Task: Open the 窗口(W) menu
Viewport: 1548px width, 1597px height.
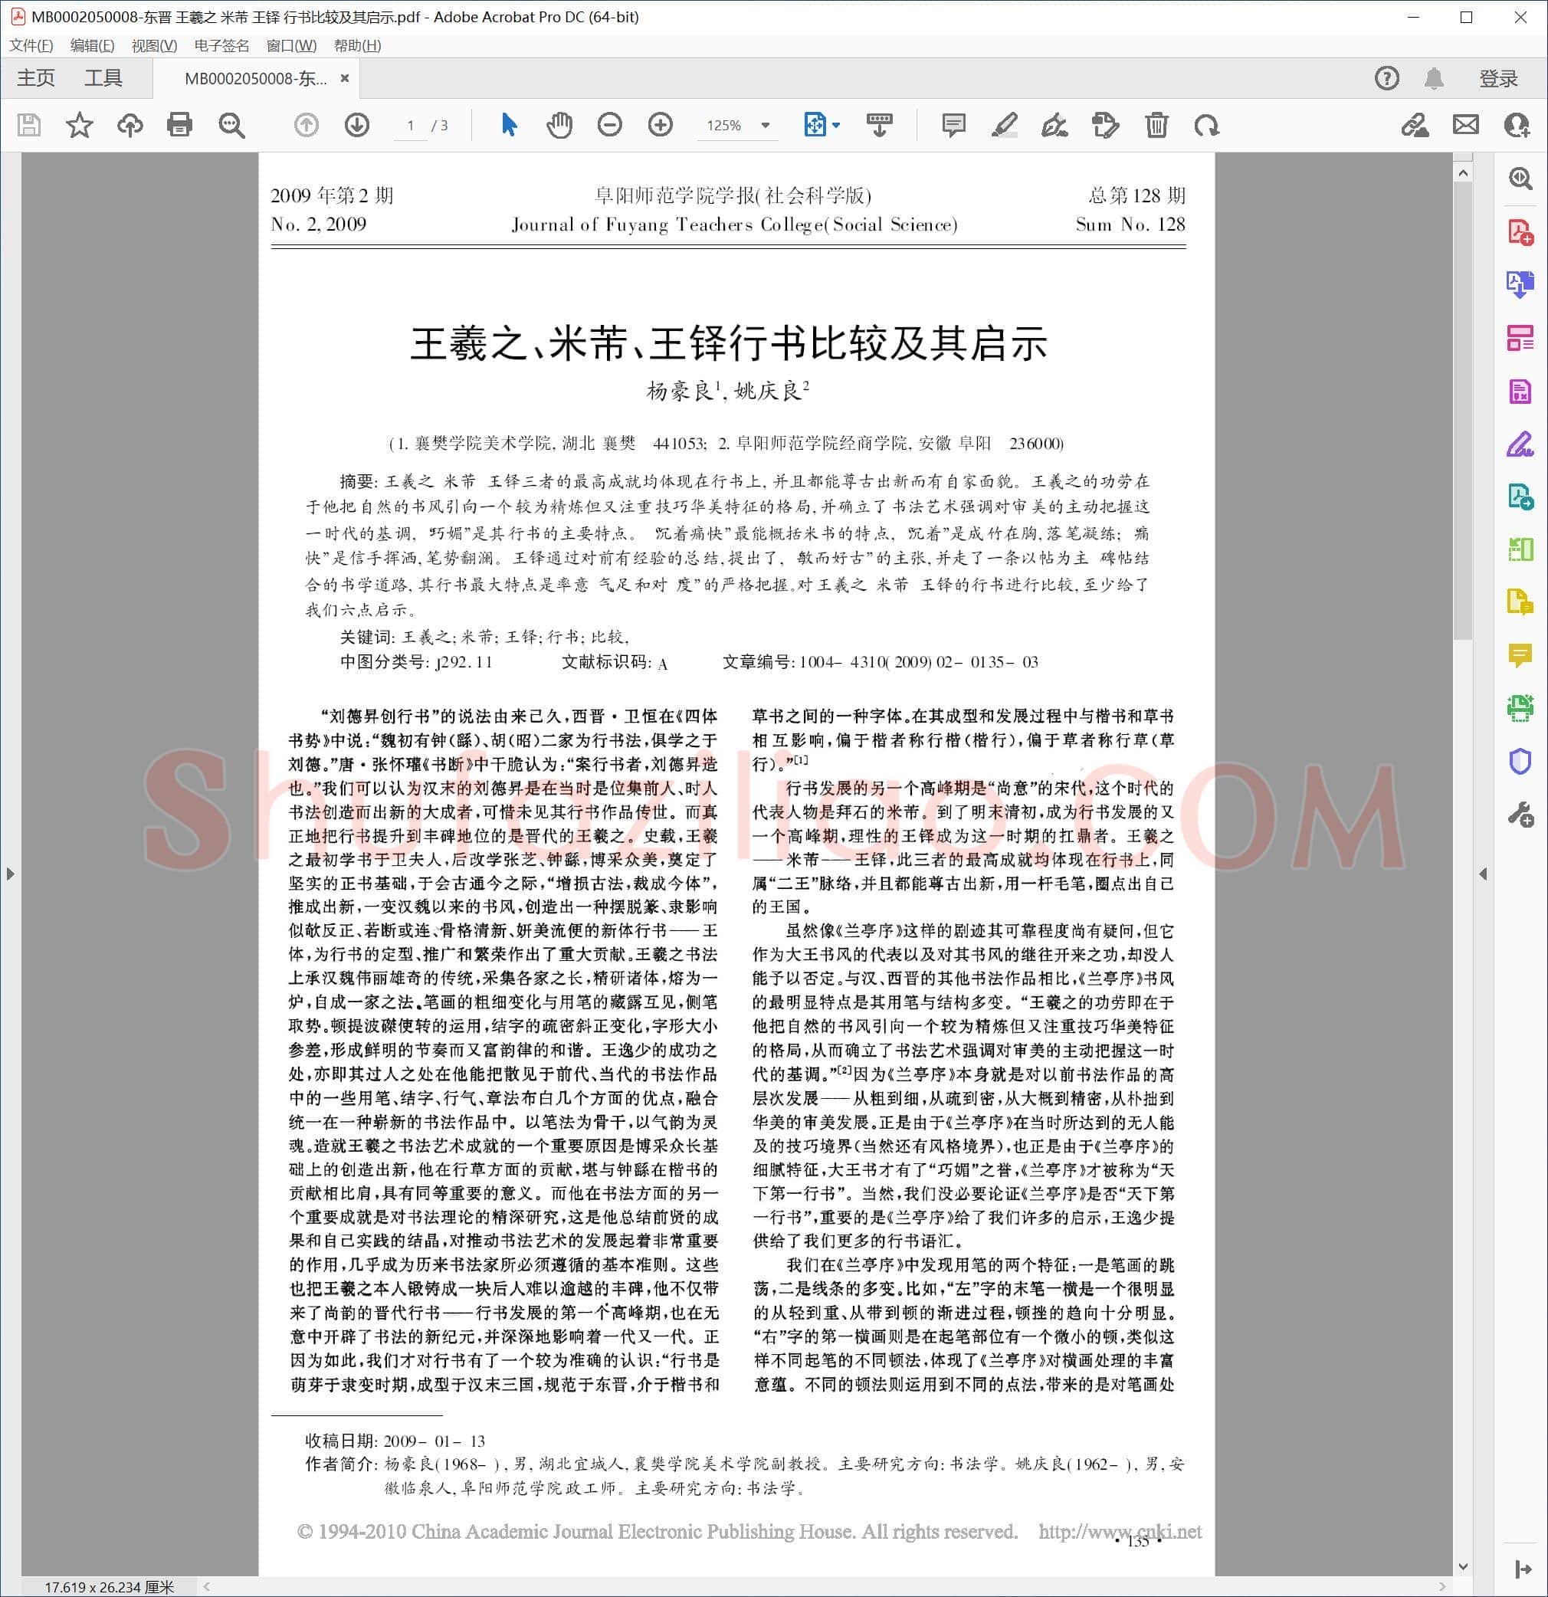Action: click(291, 46)
